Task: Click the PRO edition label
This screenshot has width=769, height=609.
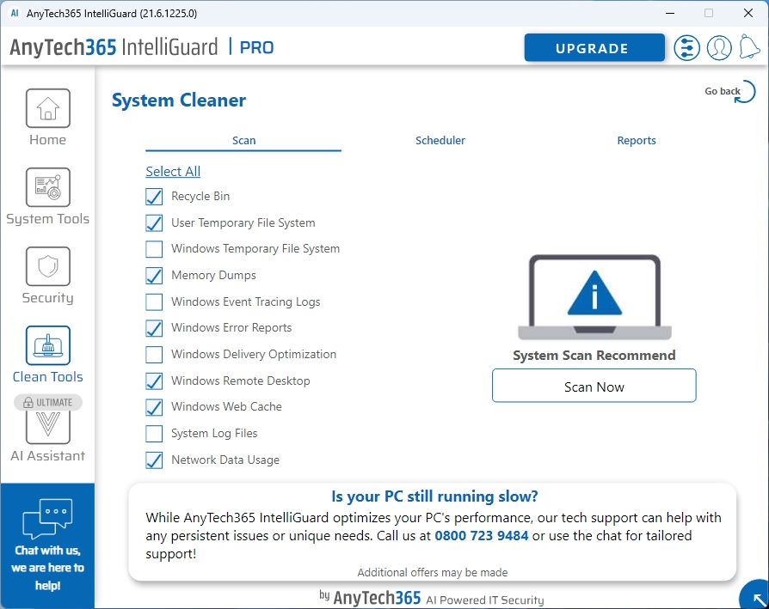Action: (x=256, y=47)
